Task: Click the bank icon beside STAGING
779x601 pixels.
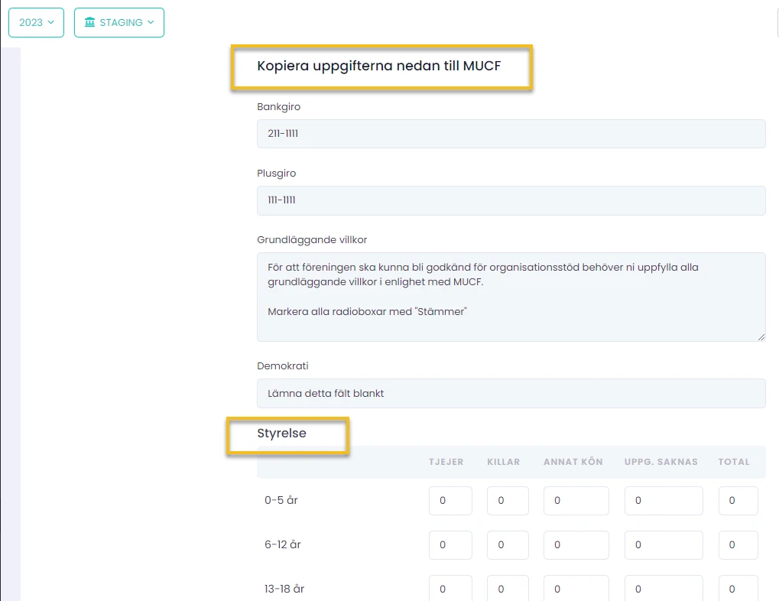Action: pos(90,22)
